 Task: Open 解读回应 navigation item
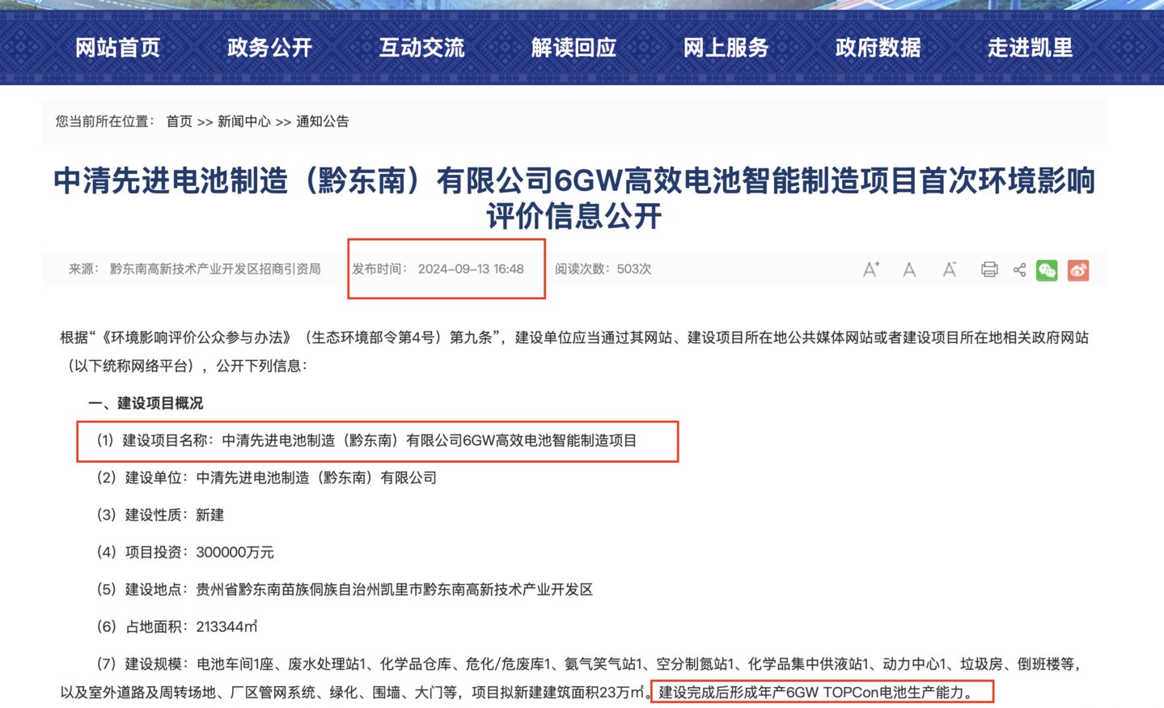pos(574,48)
